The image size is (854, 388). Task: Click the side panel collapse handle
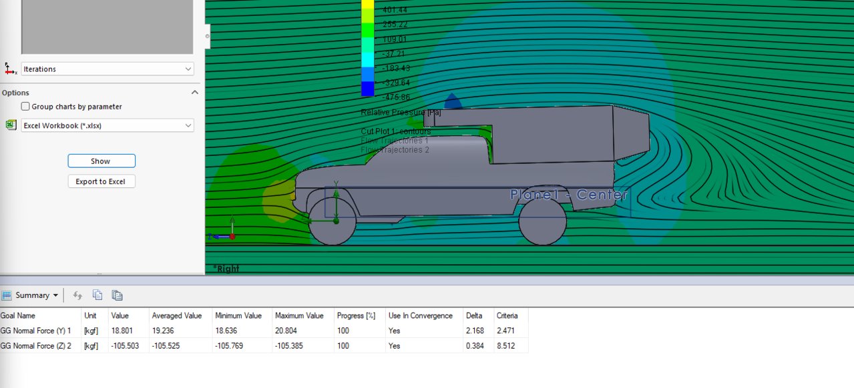pyautogui.click(x=207, y=36)
